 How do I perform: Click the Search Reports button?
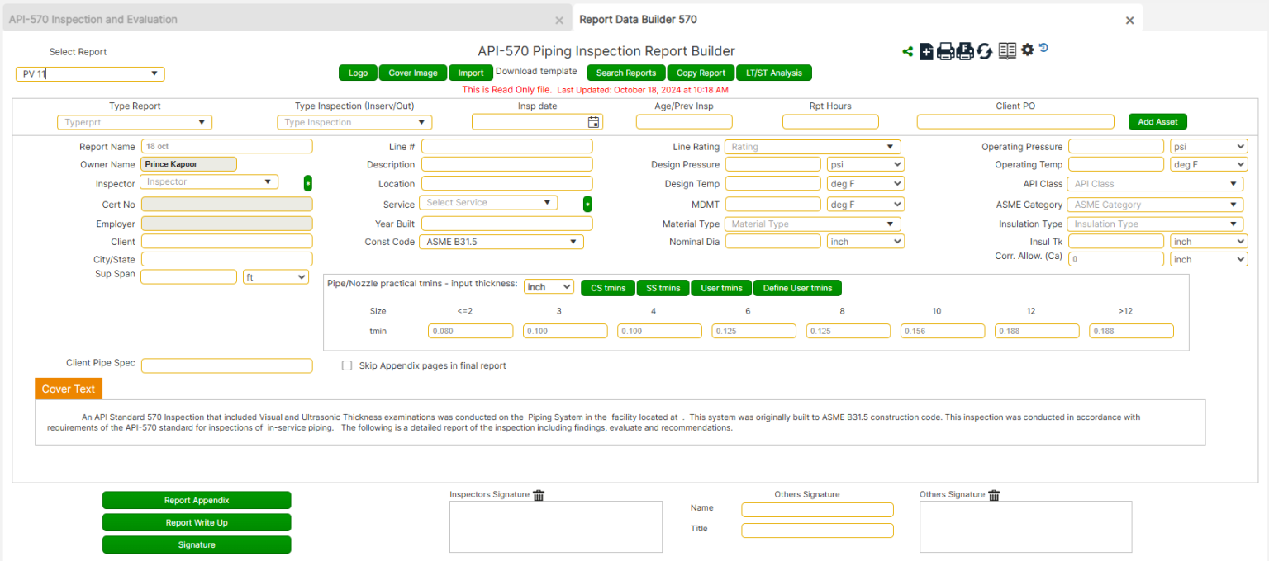tap(625, 73)
